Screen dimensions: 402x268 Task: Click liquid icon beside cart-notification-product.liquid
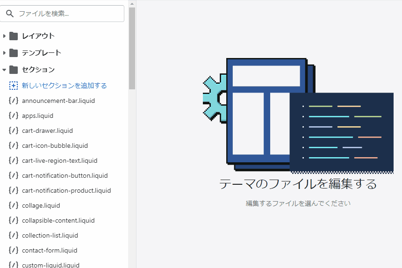(14, 190)
